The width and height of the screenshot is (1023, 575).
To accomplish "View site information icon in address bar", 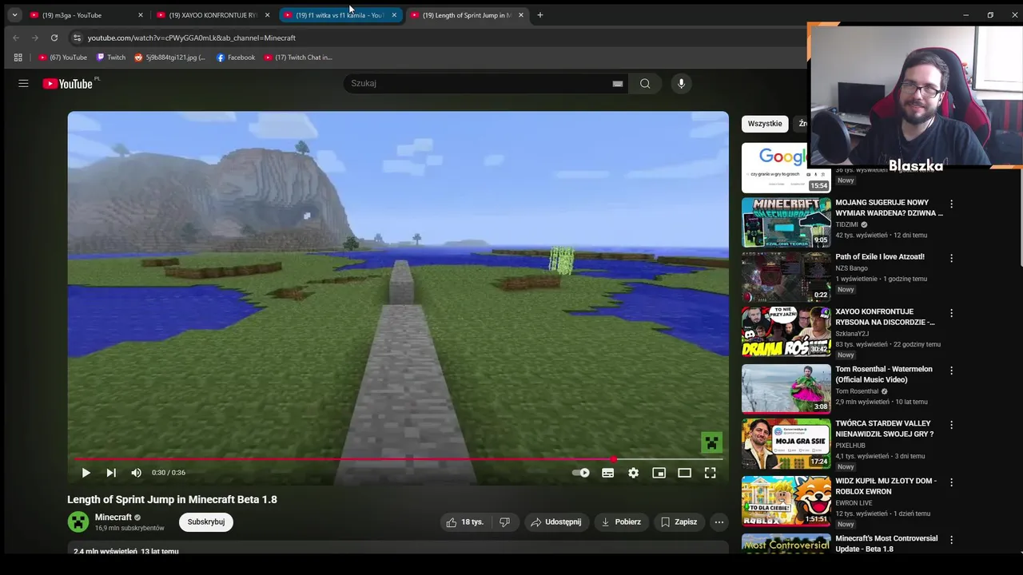I will pos(77,38).
